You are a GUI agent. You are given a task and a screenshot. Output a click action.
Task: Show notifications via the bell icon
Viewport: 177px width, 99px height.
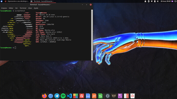click(x=145, y=1)
